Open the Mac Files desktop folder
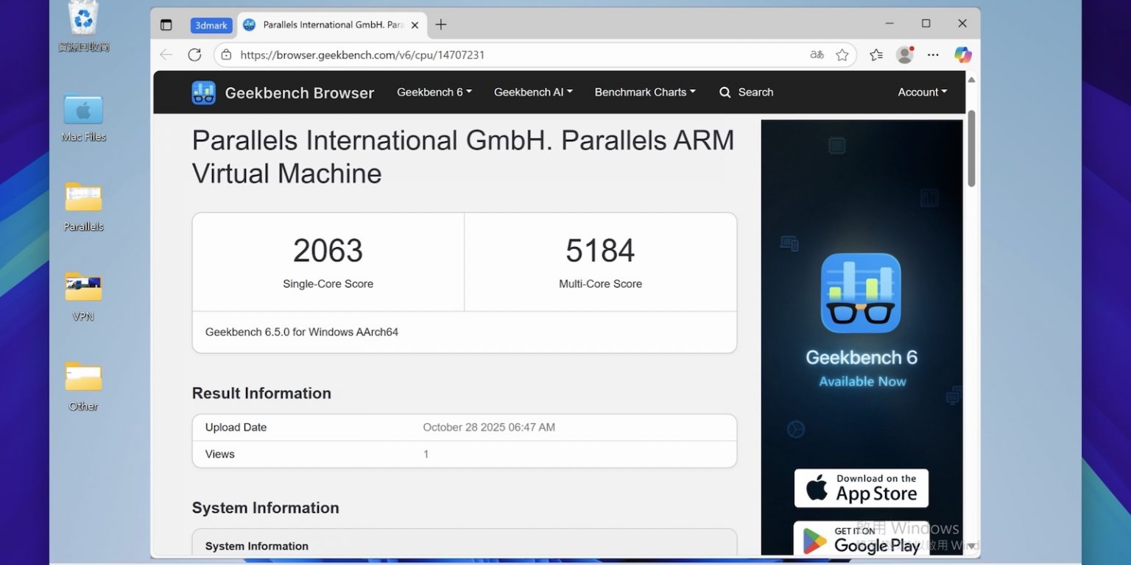 pos(83,112)
